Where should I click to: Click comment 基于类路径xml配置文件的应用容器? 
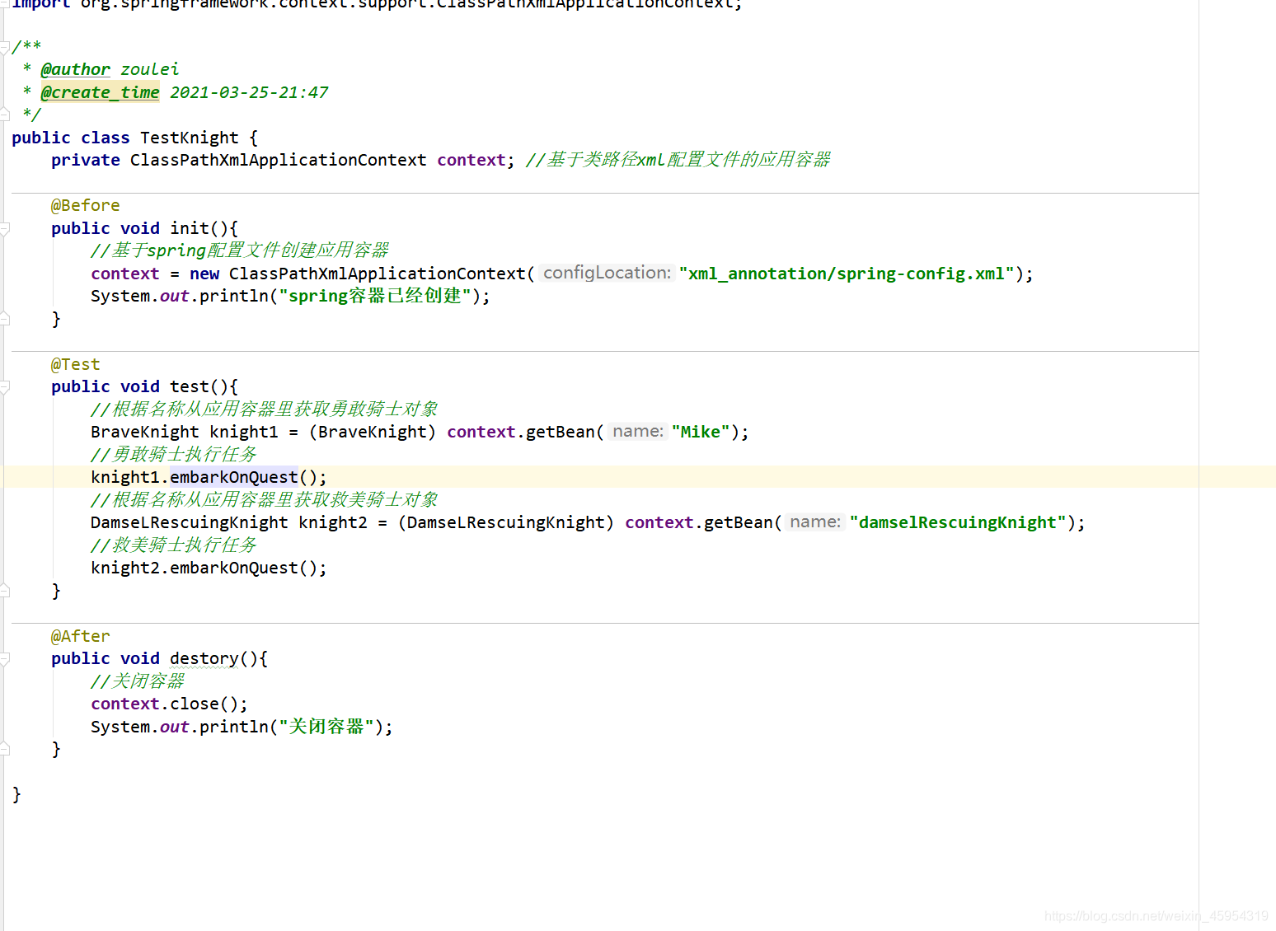pyautogui.click(x=678, y=160)
